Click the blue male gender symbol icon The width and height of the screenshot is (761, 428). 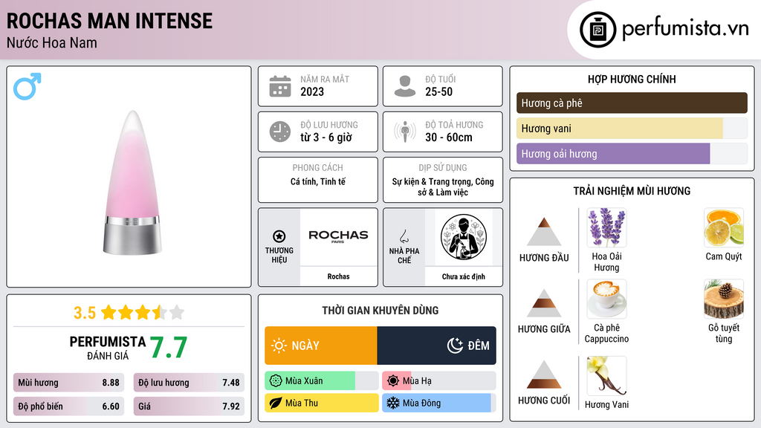[27, 86]
